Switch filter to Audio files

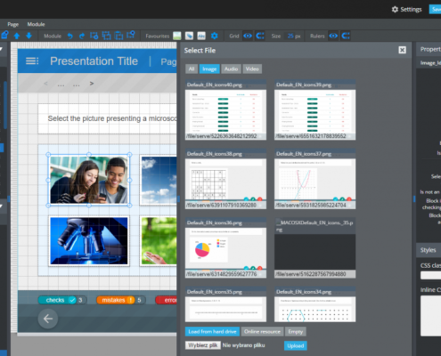click(231, 69)
